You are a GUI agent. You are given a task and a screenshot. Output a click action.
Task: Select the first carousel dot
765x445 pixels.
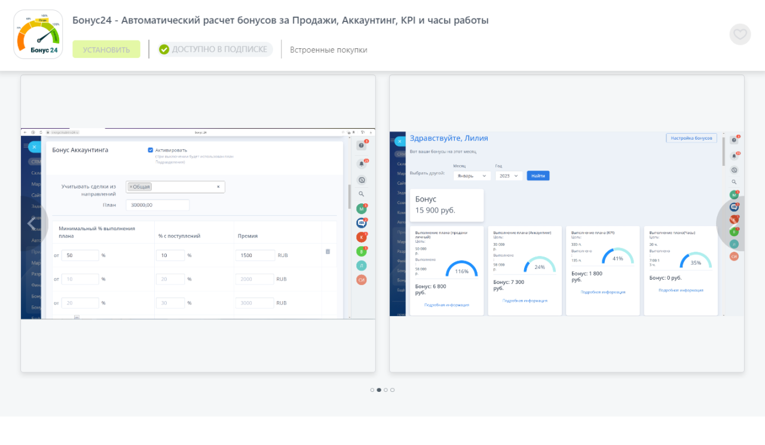[372, 390]
